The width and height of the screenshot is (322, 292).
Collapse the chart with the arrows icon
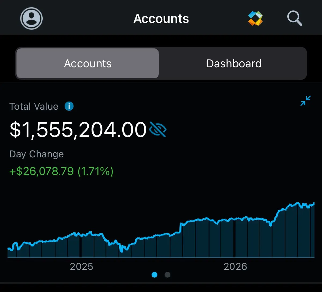click(x=306, y=101)
